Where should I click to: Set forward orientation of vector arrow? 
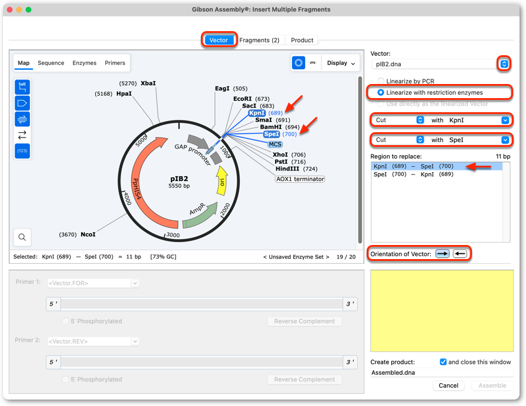[443, 254]
